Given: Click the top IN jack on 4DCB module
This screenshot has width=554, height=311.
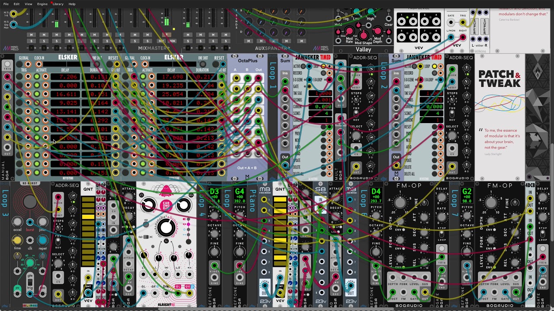Looking at the screenshot, I should pos(530,199).
